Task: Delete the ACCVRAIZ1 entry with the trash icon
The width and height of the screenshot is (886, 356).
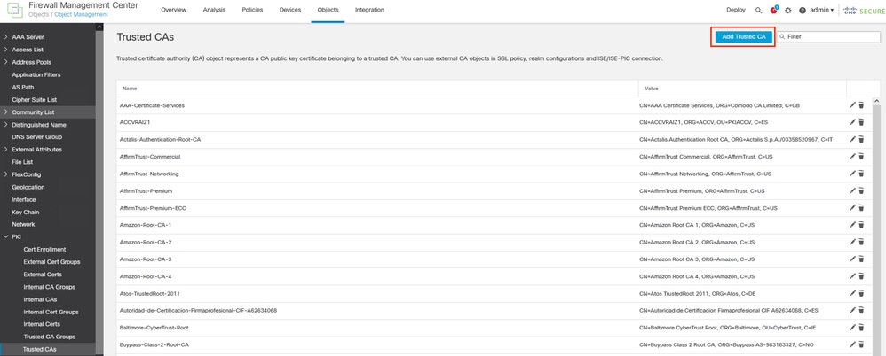Action: pos(861,122)
